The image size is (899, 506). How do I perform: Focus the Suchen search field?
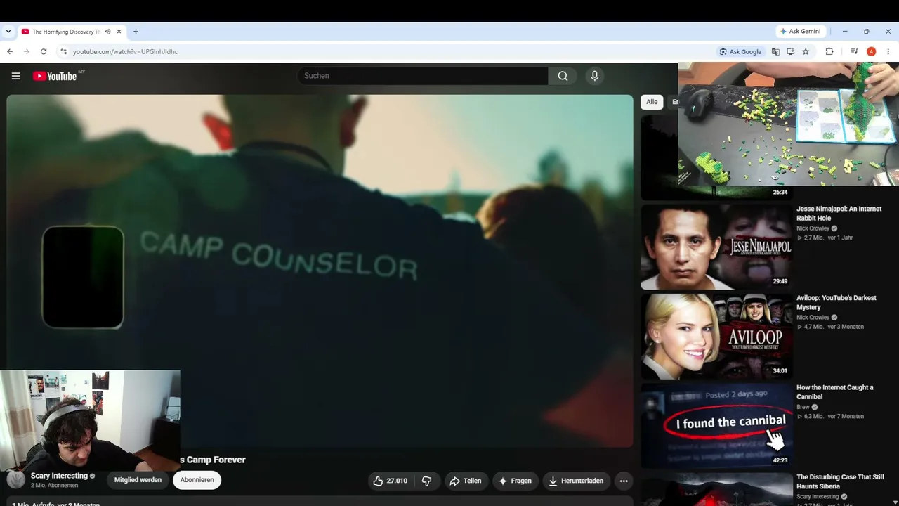click(423, 76)
